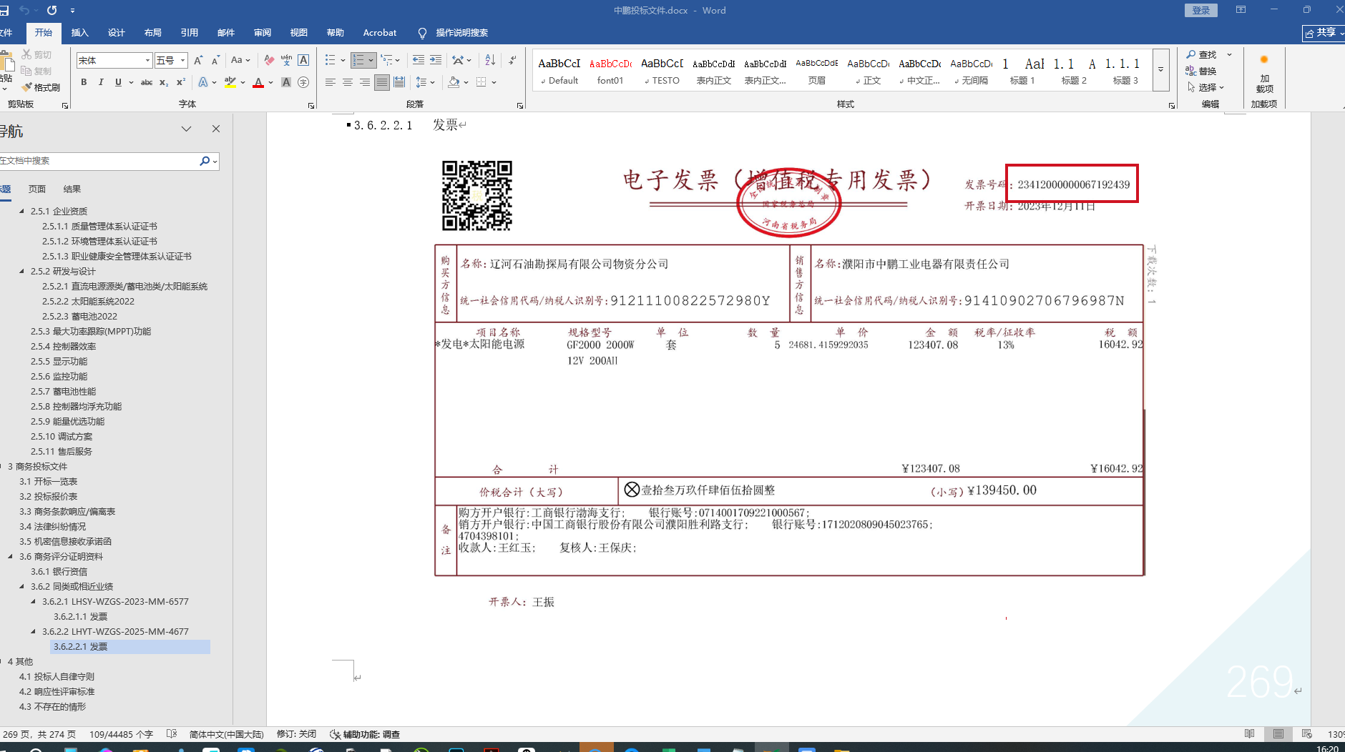Open the 插入 ribbon tab

click(80, 33)
